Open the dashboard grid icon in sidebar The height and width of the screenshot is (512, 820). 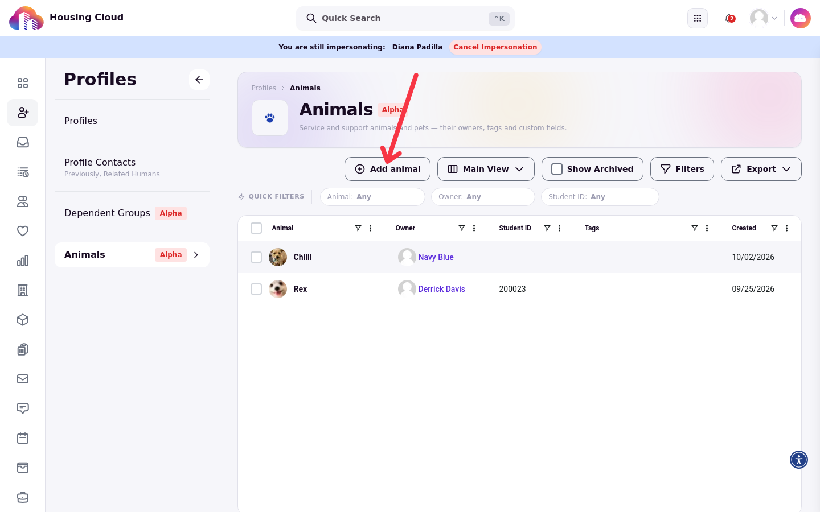pyautogui.click(x=23, y=83)
